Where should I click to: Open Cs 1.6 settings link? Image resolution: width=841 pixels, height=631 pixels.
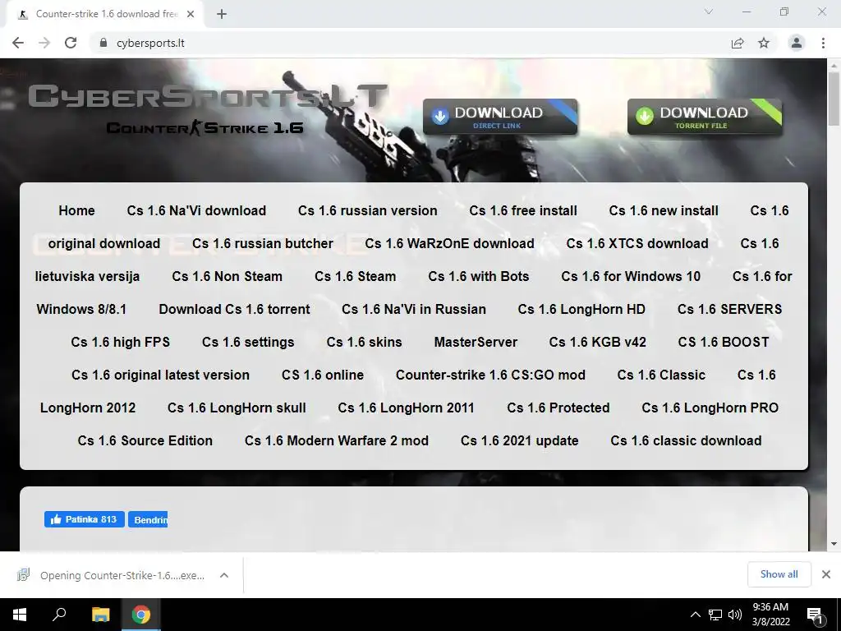248,342
